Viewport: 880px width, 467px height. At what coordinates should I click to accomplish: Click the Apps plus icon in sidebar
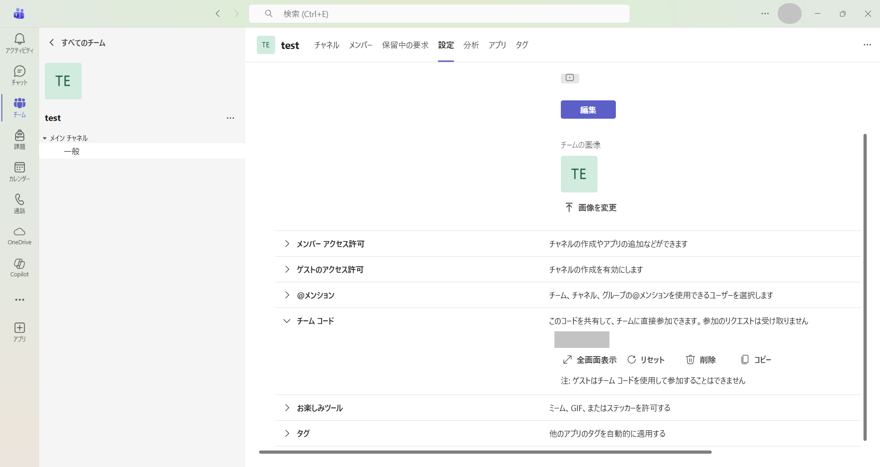19,328
